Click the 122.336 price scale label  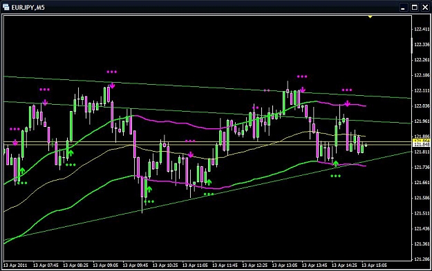(422, 45)
